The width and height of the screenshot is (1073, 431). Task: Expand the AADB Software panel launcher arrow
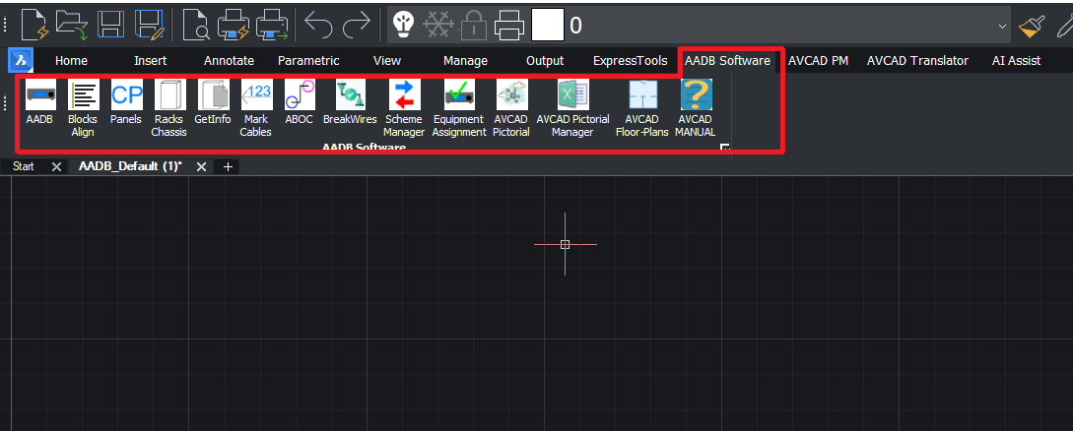[x=724, y=148]
